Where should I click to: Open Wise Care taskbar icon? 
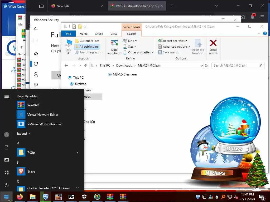click(45, 197)
